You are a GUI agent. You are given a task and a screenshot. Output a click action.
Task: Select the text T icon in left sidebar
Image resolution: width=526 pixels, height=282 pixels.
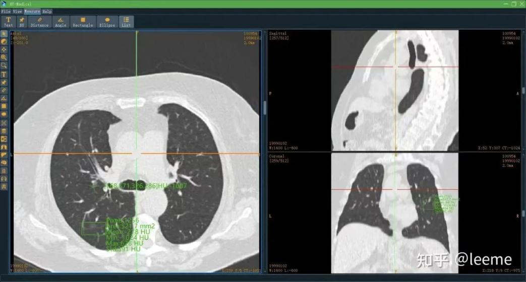[x=4, y=74]
